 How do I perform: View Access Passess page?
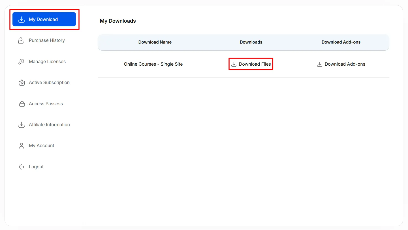pyautogui.click(x=46, y=104)
